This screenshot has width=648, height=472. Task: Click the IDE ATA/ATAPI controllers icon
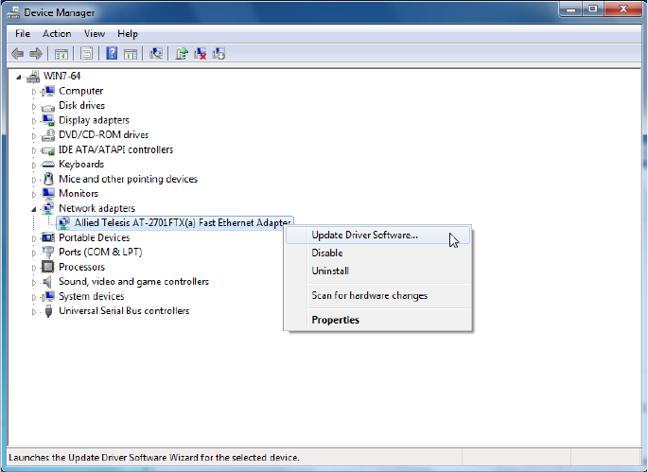pyautogui.click(x=48, y=150)
